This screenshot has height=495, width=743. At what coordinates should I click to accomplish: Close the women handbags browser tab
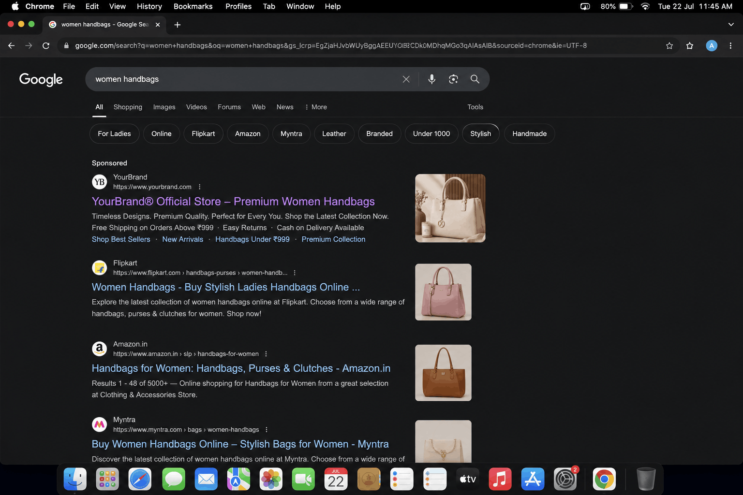[x=158, y=25]
